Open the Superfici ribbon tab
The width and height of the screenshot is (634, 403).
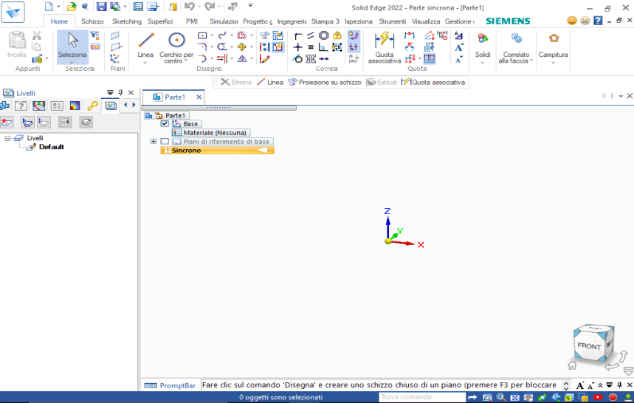pyautogui.click(x=160, y=21)
